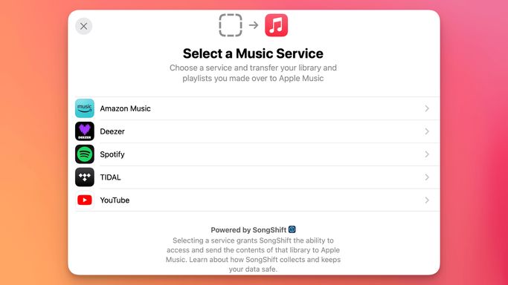Expand the YouTube row chevron

(427, 200)
